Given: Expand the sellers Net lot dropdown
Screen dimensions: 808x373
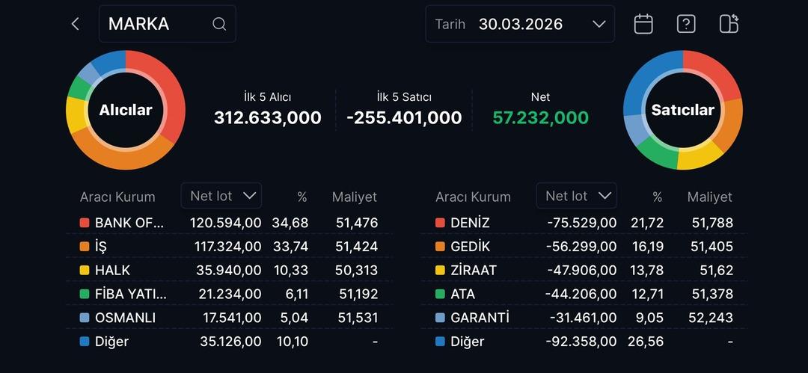Looking at the screenshot, I should pos(576,196).
